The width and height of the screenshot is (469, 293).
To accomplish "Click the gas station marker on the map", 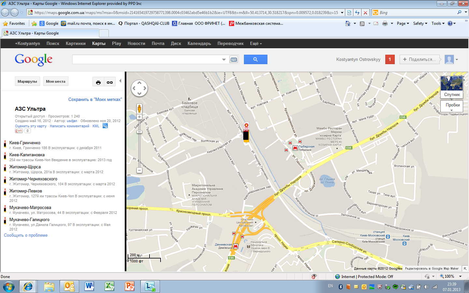I will click(246, 135).
